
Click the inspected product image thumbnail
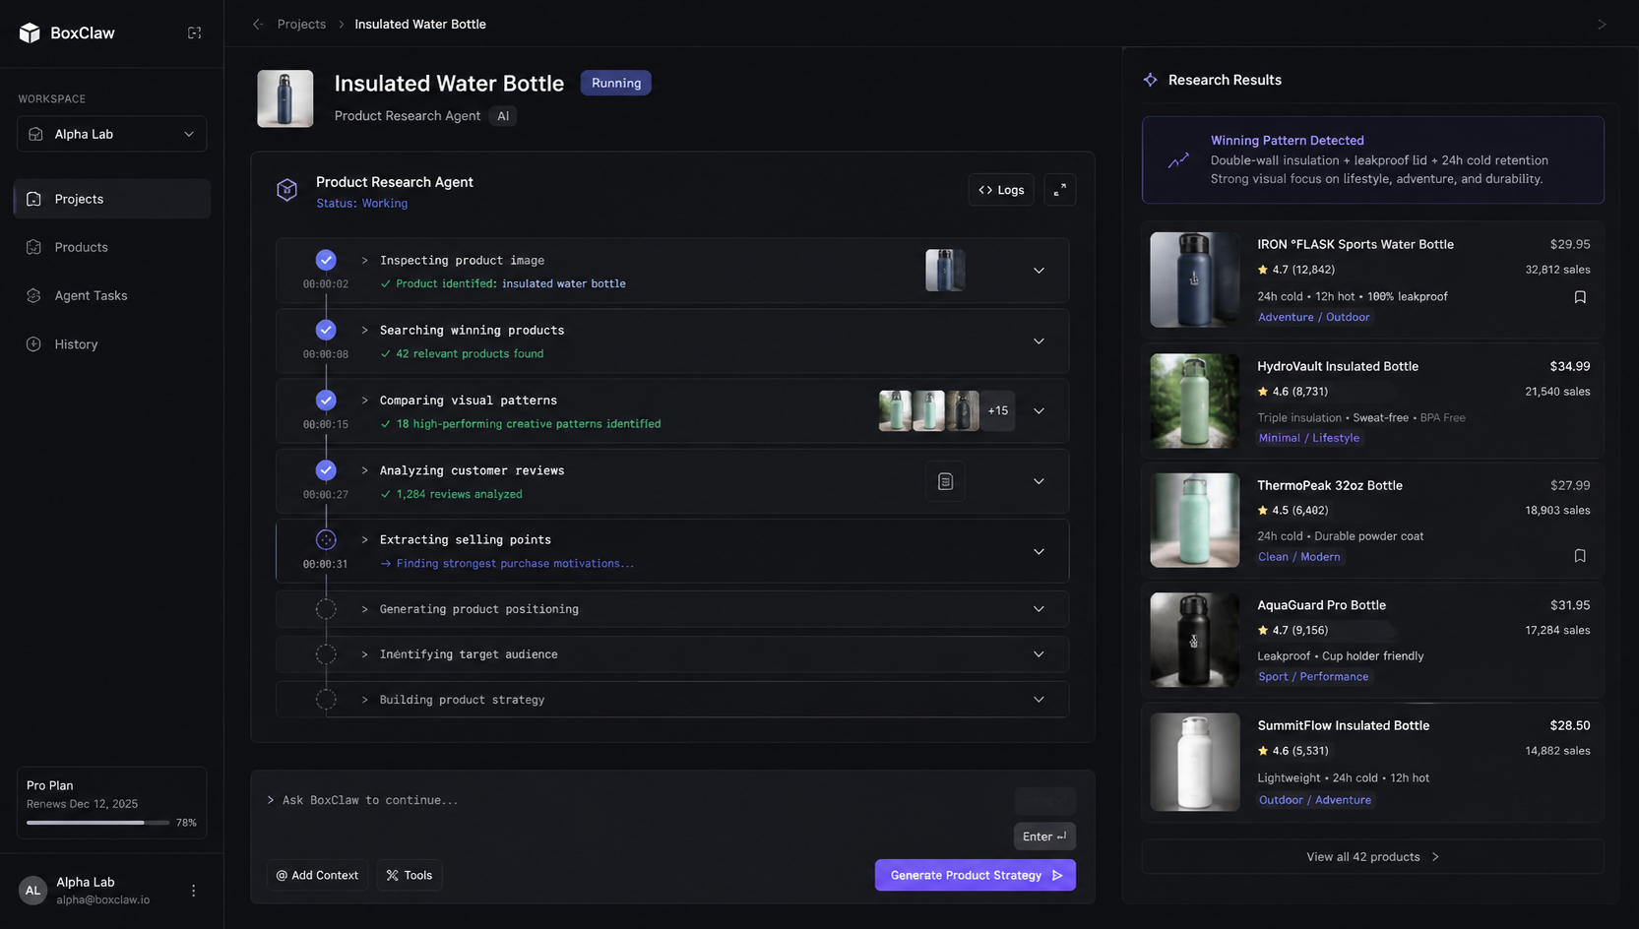coord(945,271)
